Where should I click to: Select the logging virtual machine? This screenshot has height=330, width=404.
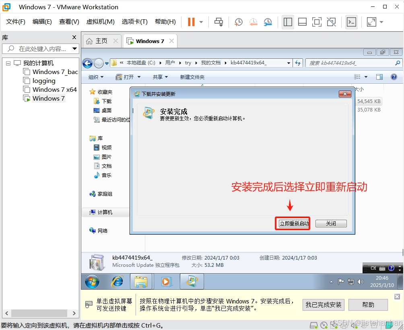point(44,80)
